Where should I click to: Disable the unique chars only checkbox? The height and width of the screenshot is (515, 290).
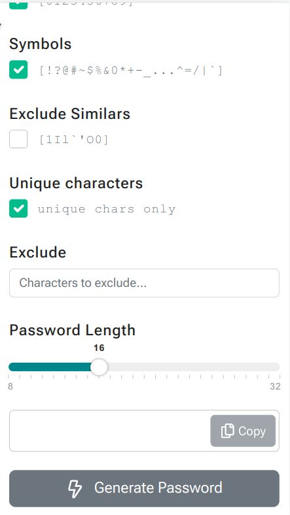(x=18, y=208)
